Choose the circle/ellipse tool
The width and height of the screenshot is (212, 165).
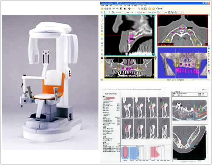pyautogui.click(x=102, y=31)
